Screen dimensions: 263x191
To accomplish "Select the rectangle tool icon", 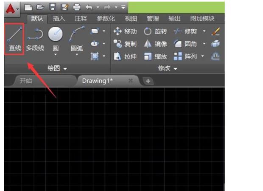I will (x=95, y=31).
